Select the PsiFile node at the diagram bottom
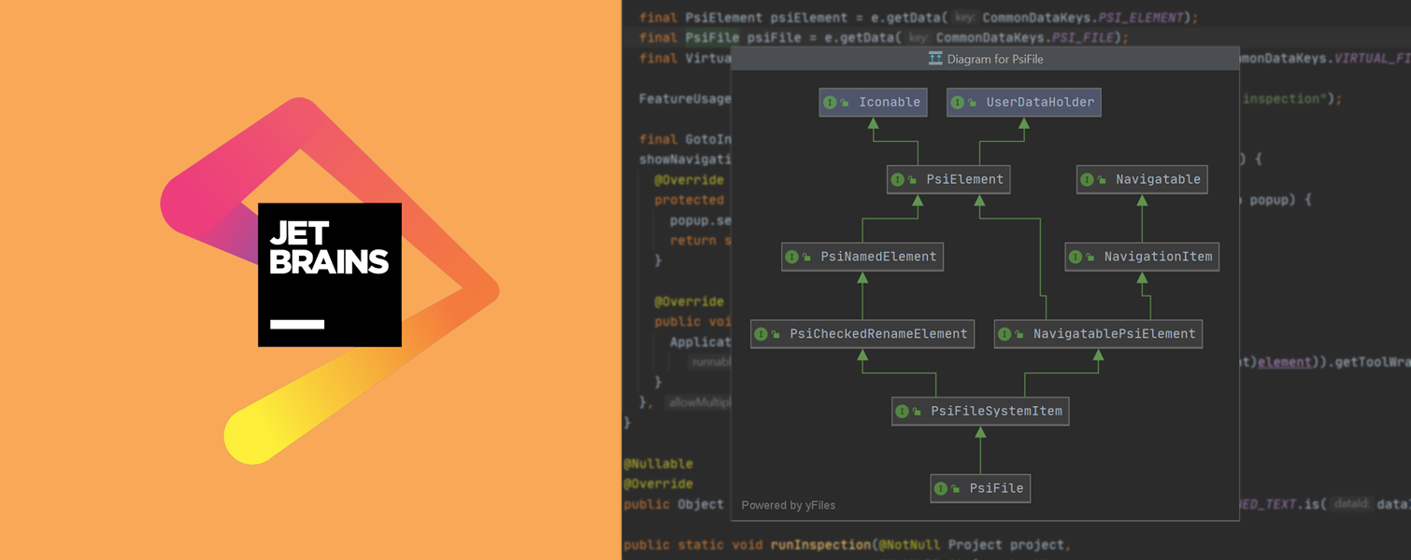The height and width of the screenshot is (560, 1411). coord(980,488)
